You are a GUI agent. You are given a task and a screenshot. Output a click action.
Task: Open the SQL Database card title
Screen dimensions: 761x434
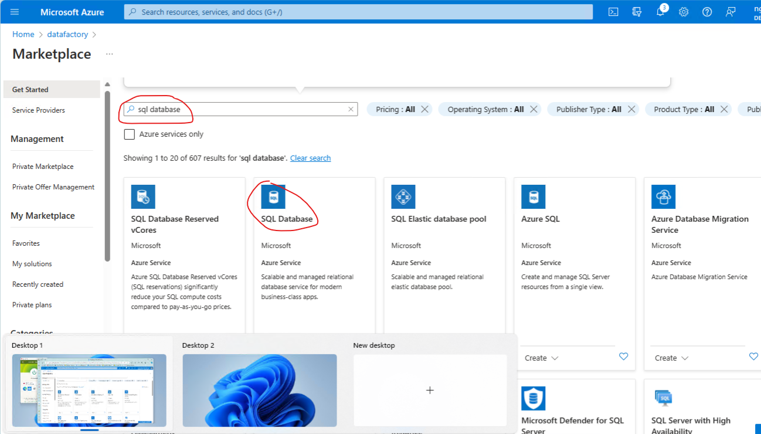click(x=287, y=219)
